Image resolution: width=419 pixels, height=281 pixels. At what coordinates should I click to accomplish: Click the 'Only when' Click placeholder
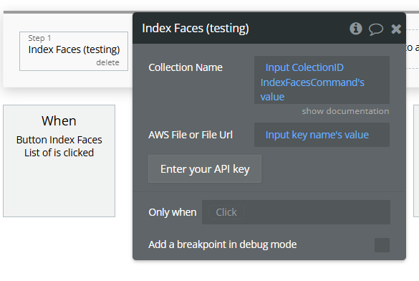226,212
